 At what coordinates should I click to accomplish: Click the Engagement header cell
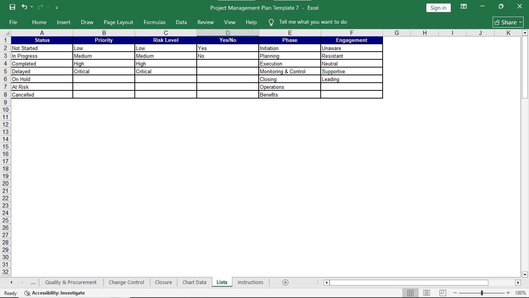(x=352, y=40)
